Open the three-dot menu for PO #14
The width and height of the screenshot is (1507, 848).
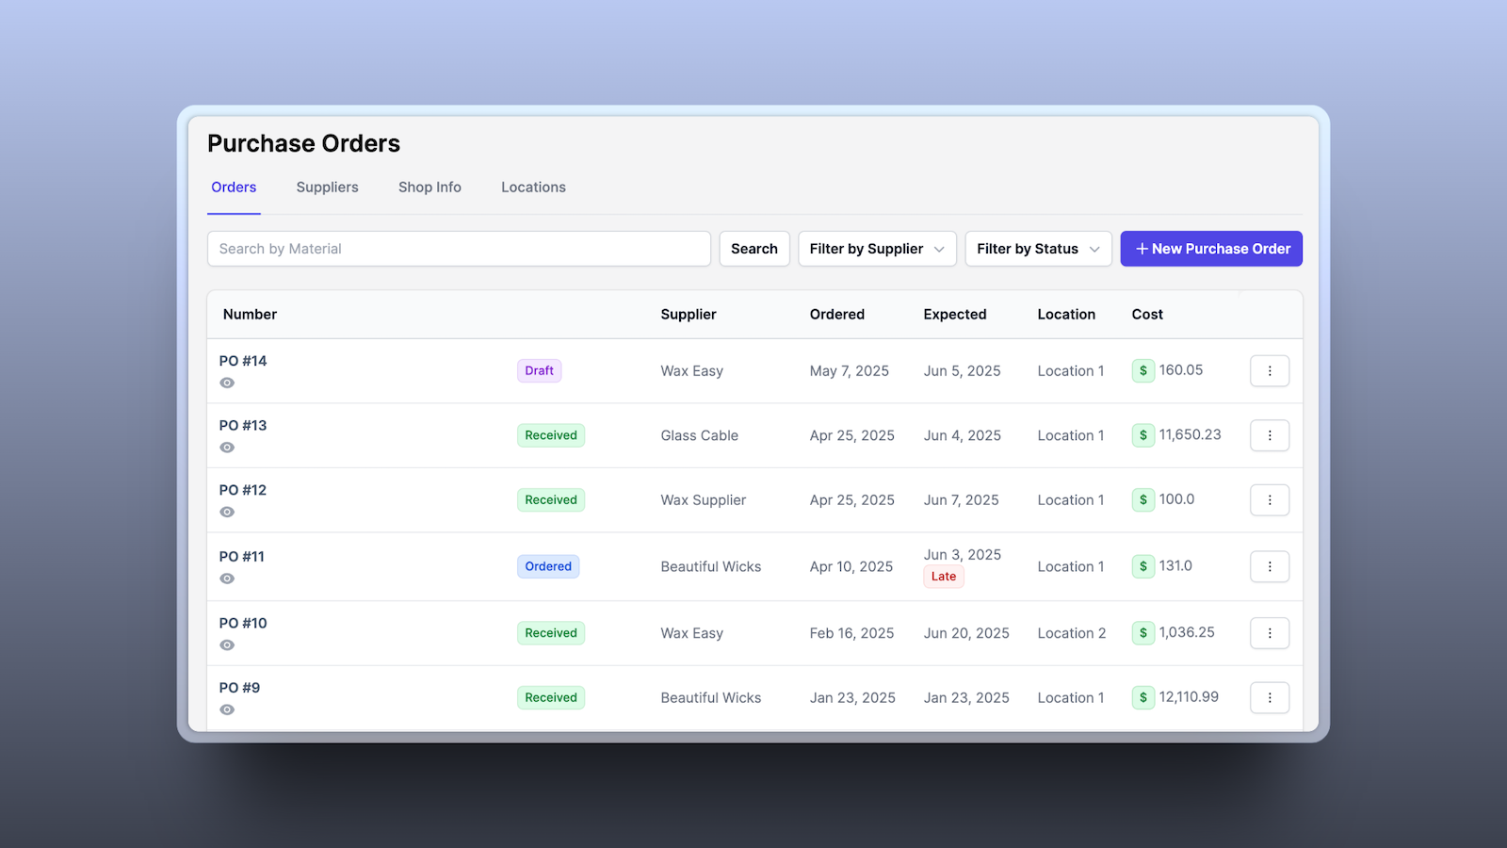click(1270, 371)
